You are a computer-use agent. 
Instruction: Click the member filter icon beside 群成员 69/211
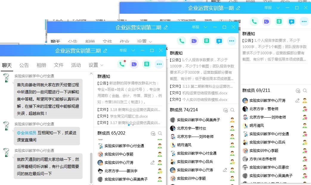click(x=298, y=91)
